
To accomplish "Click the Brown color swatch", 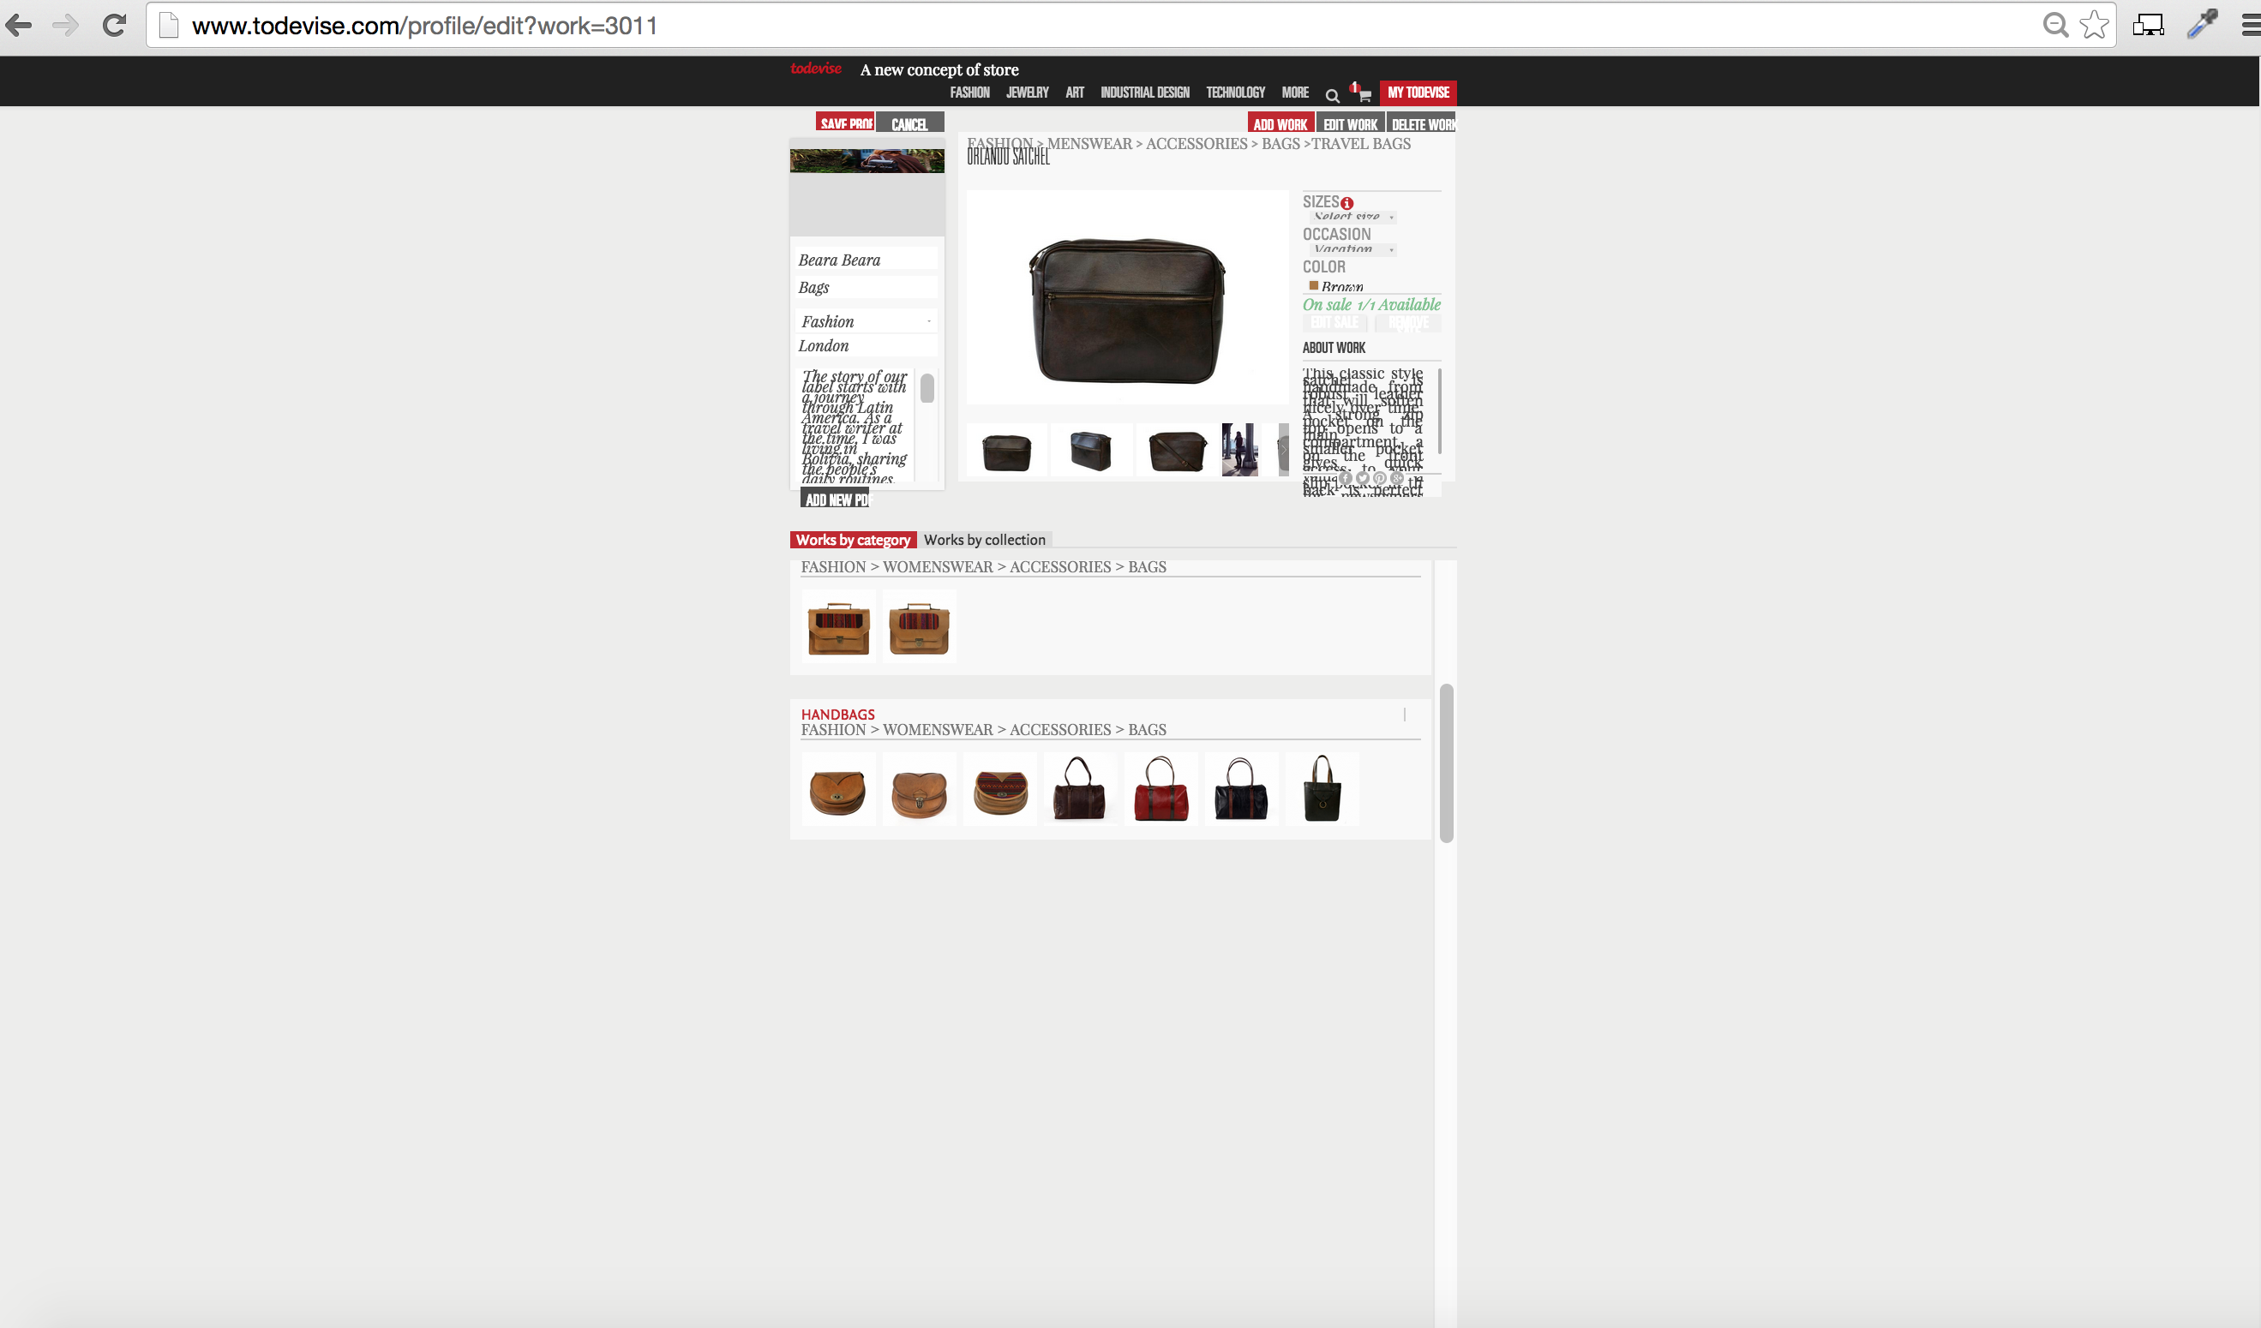I will coord(1314,286).
